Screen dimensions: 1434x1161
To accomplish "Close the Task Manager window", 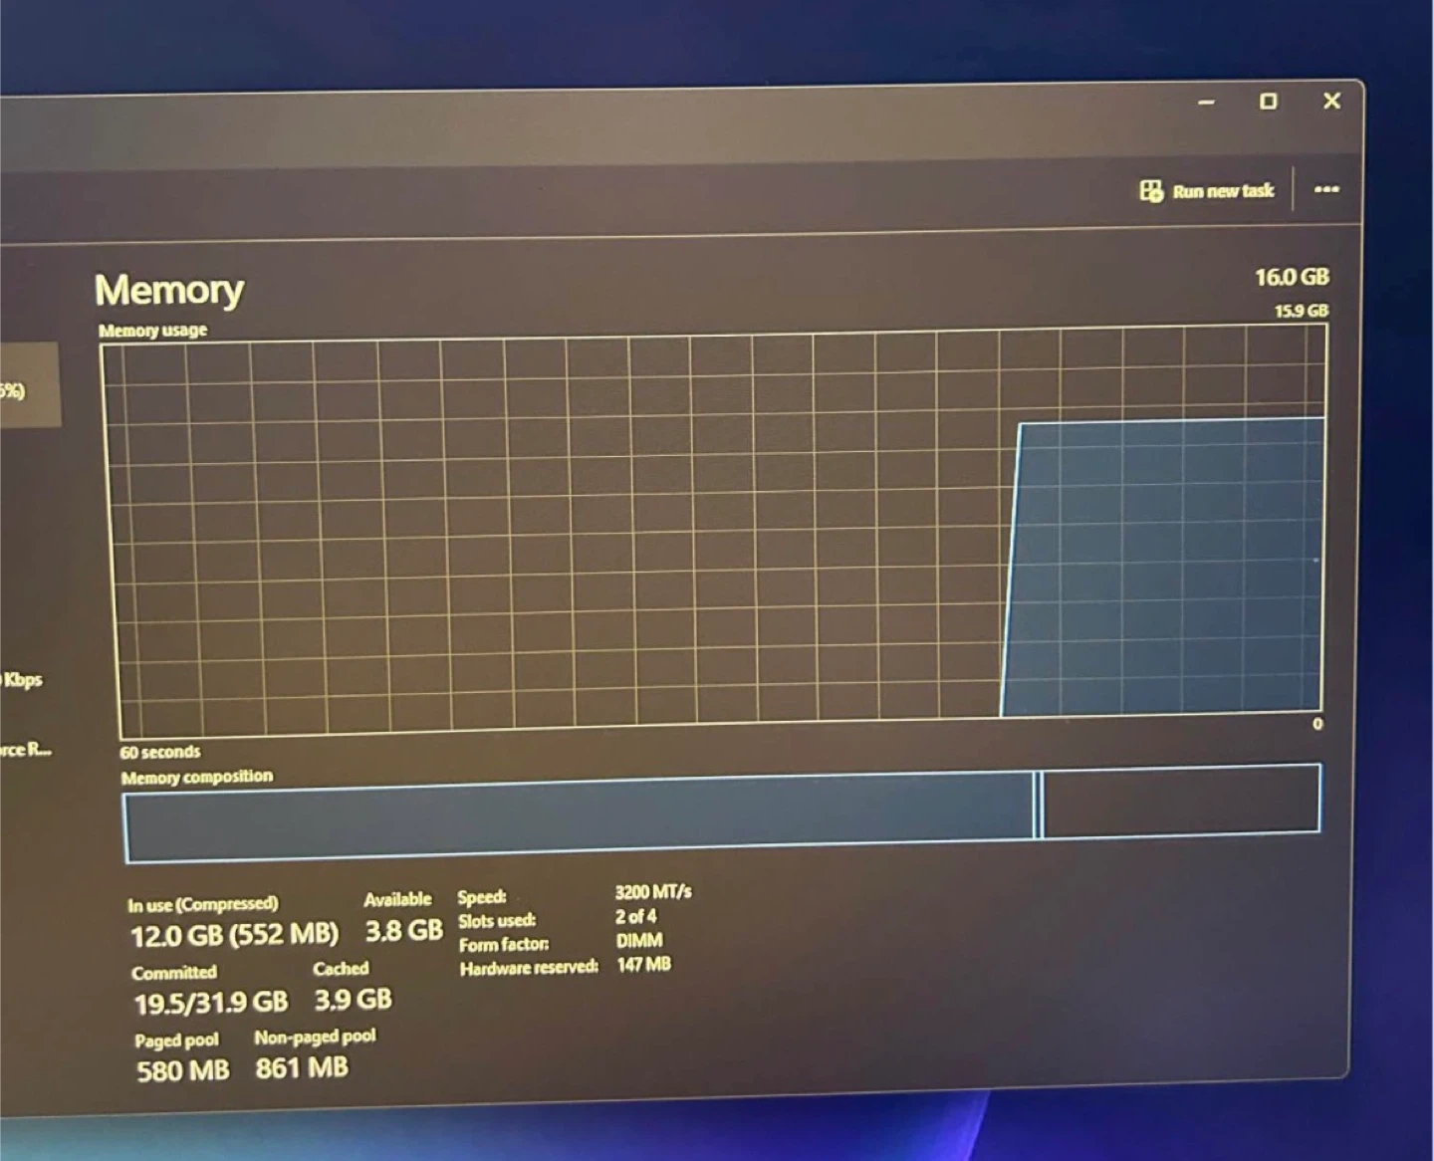I will point(1331,101).
